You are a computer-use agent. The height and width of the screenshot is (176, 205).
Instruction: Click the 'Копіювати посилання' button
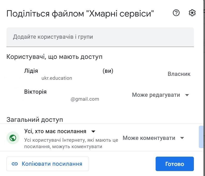(48, 164)
